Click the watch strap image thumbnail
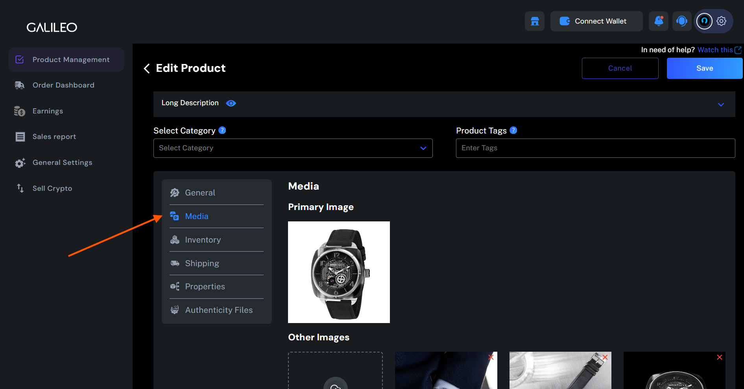 pos(560,371)
